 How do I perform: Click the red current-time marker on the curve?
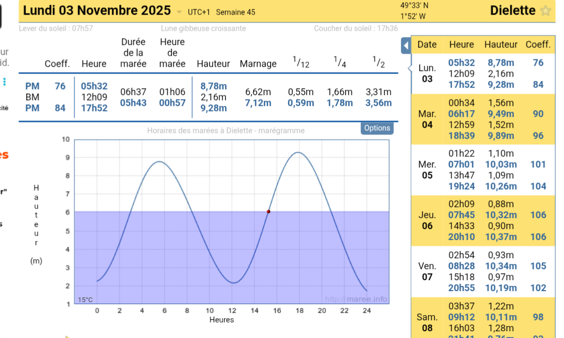[x=268, y=211]
